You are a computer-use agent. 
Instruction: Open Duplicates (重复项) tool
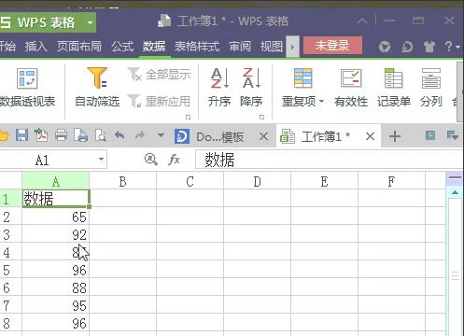(302, 89)
